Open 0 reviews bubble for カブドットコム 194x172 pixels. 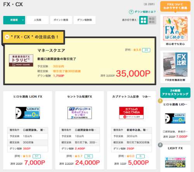click(140, 156)
